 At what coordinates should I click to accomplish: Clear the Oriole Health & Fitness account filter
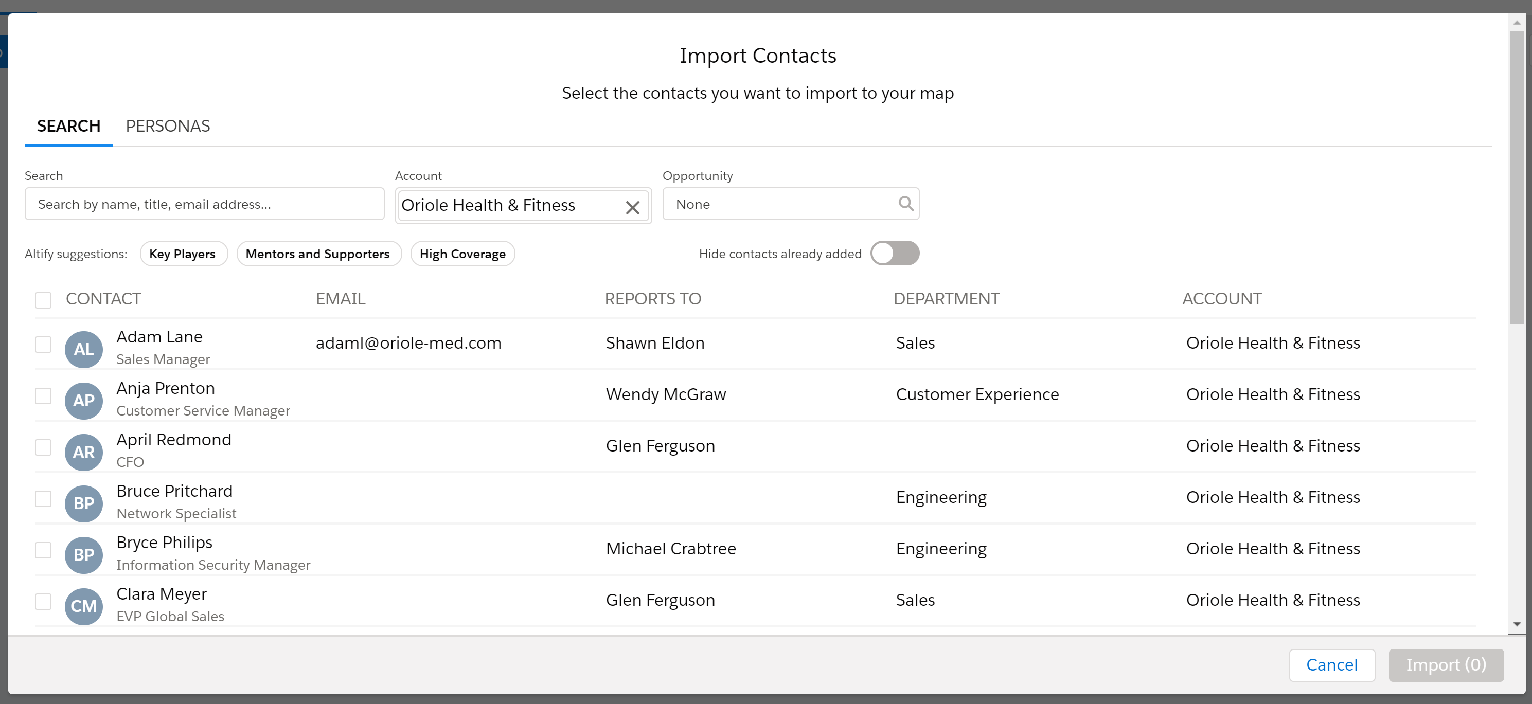click(x=632, y=207)
